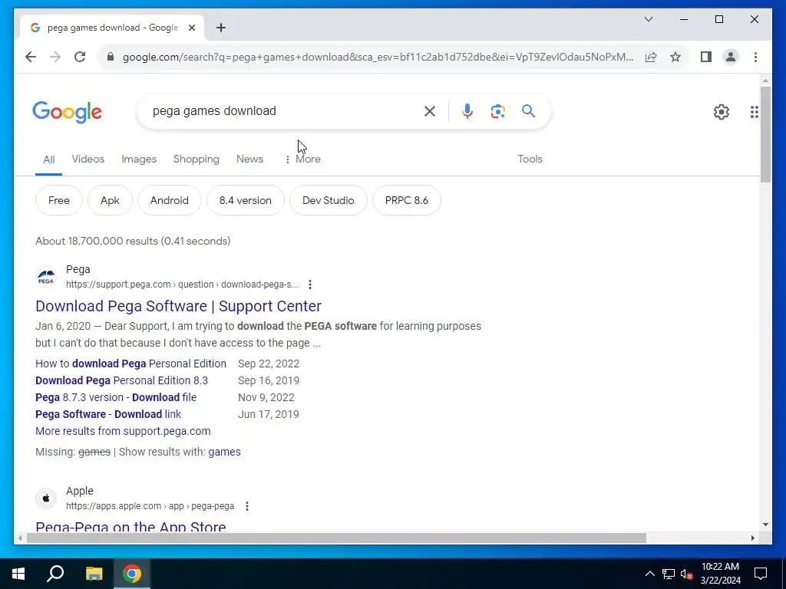Click the forward navigation arrow
786x589 pixels.
click(55, 57)
